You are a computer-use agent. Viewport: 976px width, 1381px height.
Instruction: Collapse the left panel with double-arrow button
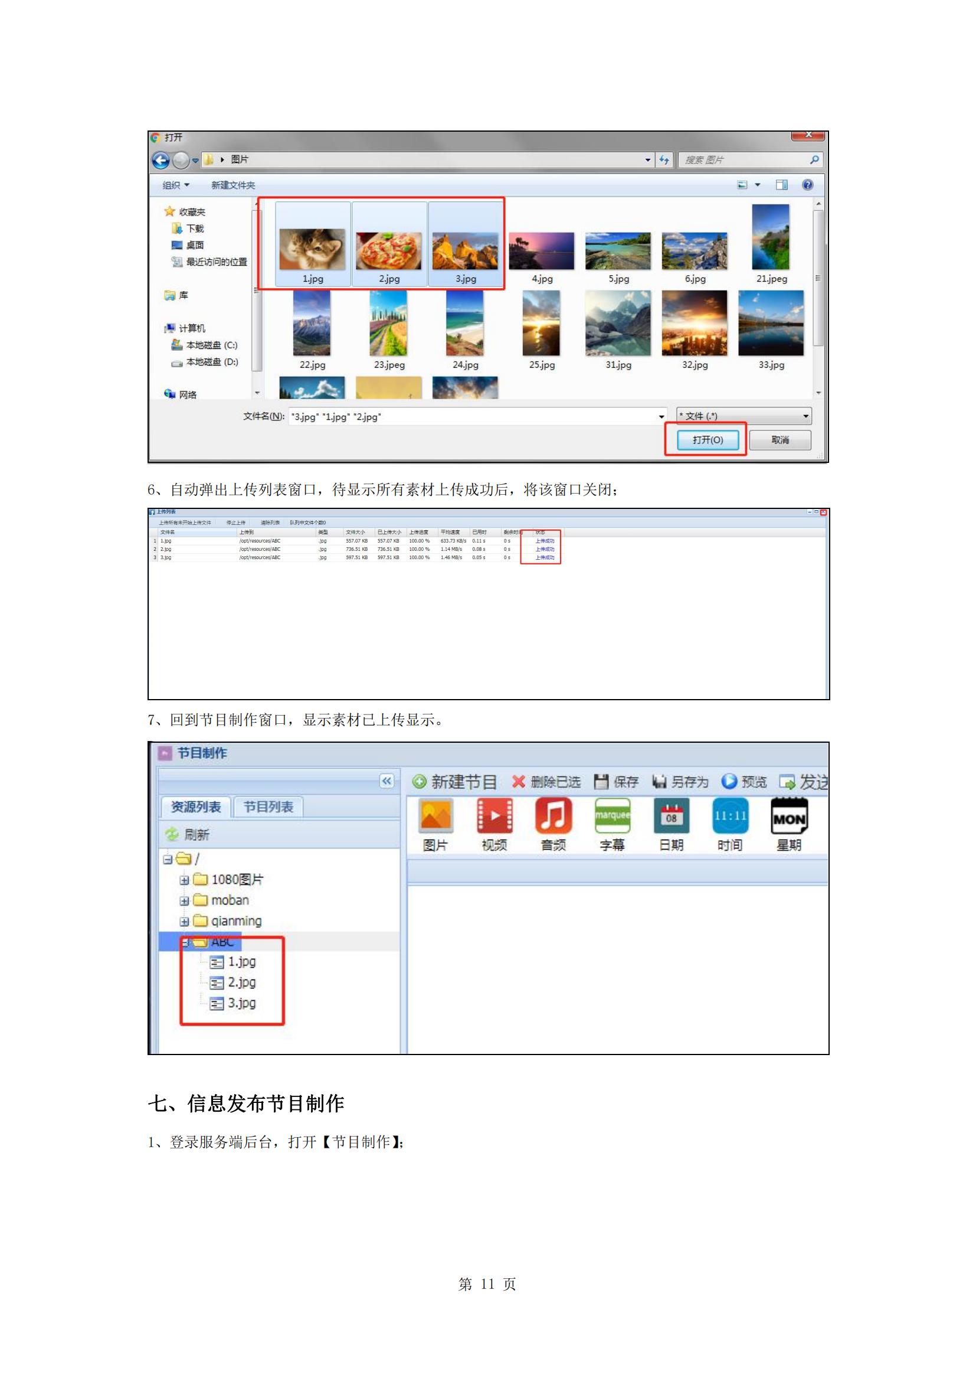(387, 781)
